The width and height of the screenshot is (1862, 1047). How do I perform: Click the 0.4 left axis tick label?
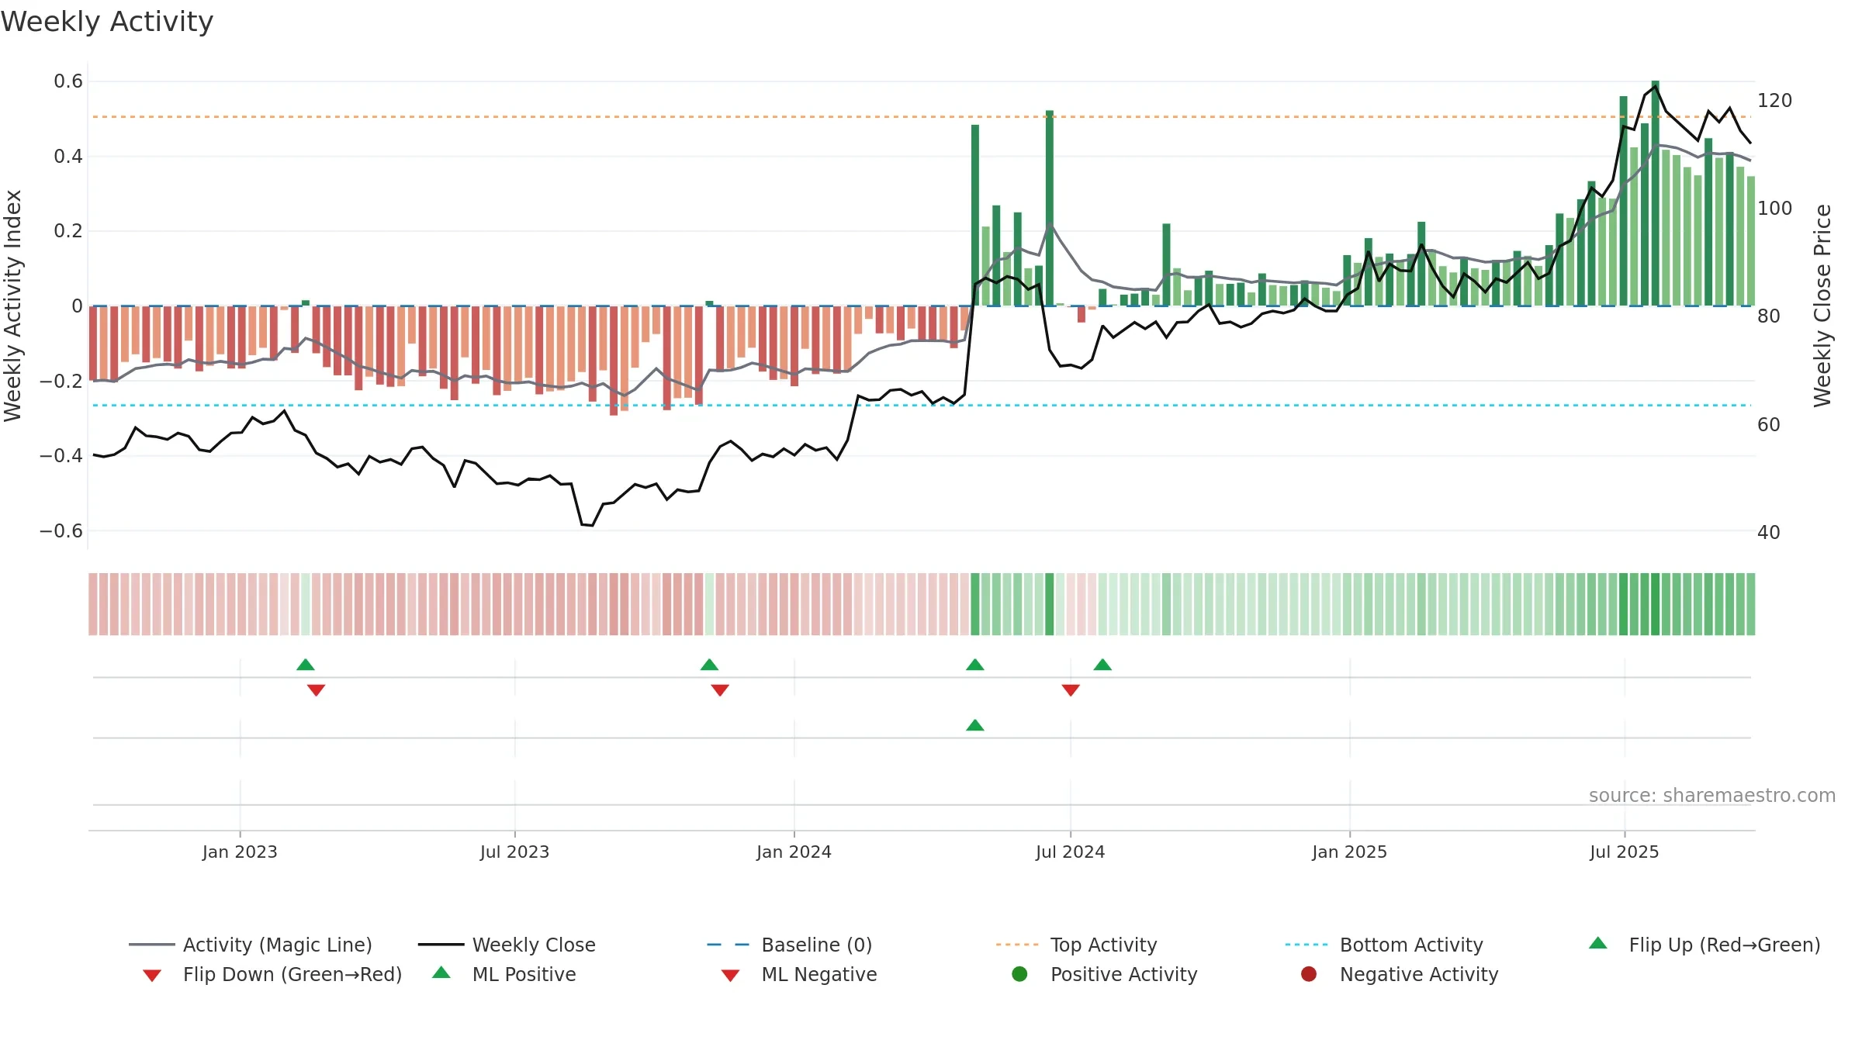[x=68, y=157]
